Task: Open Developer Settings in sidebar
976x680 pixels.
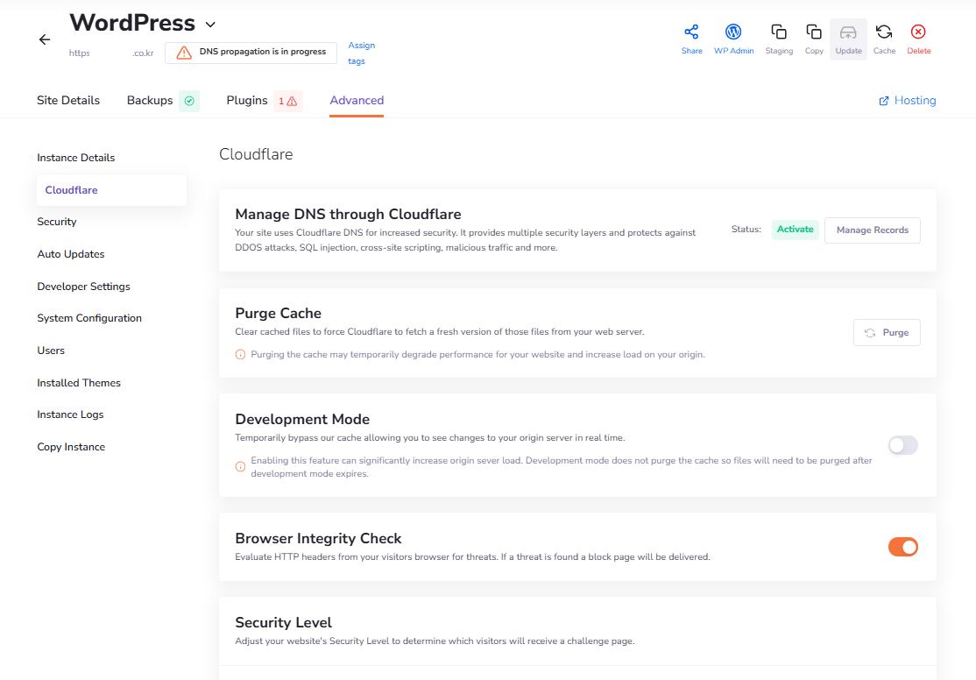Action: click(x=83, y=287)
